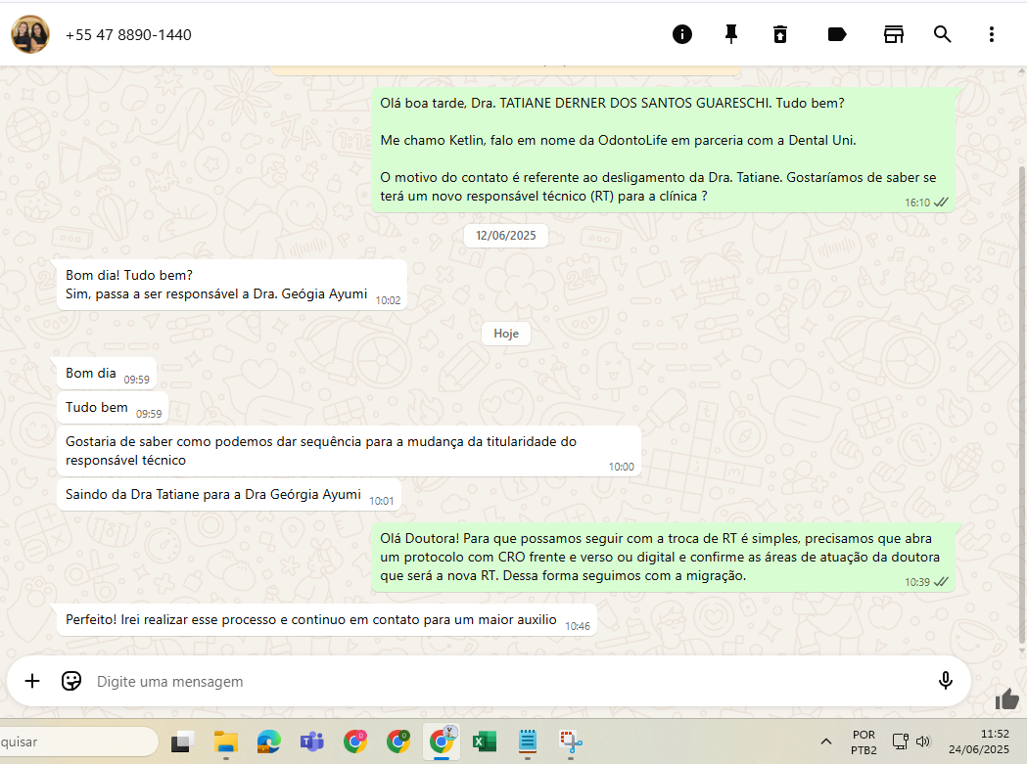Record a voice message with the microphone

(x=945, y=681)
